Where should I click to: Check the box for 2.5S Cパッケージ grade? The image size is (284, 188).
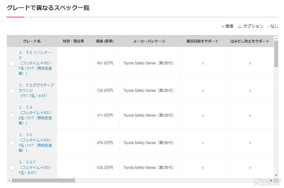point(12,63)
